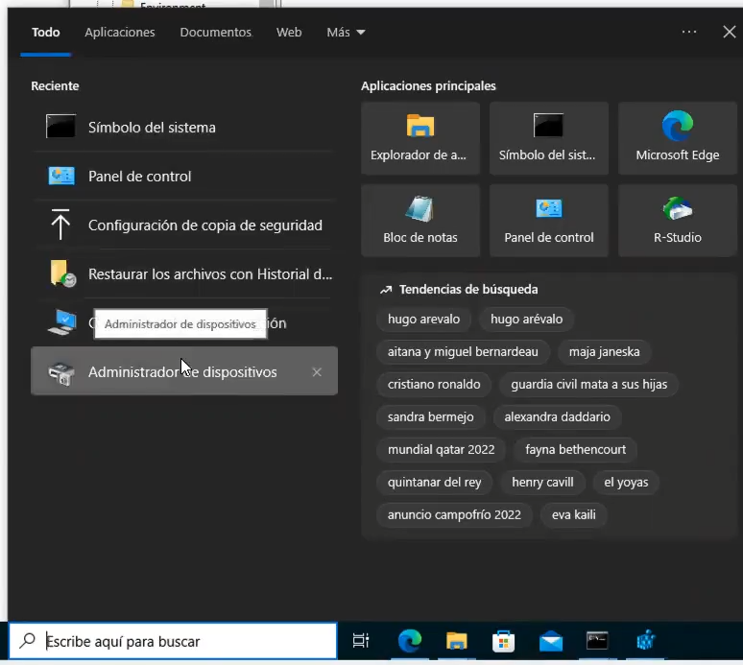
Task: Search trend quintanar del rey
Action: [x=435, y=482]
